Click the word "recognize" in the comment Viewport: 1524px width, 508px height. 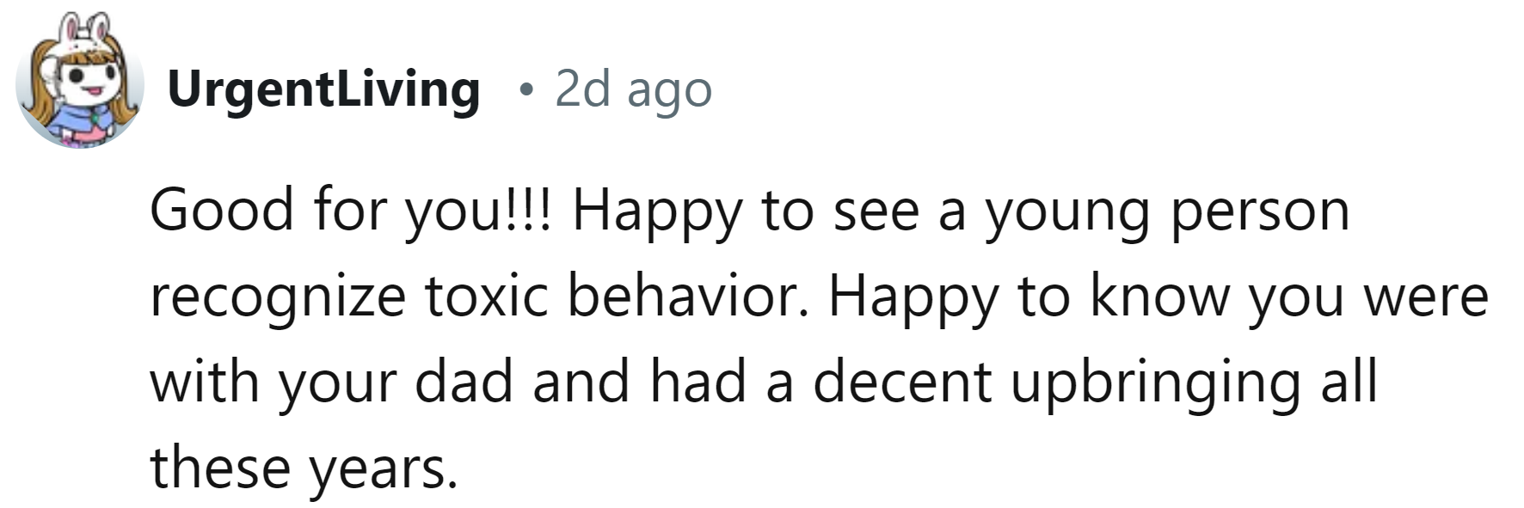pyautogui.click(x=278, y=296)
